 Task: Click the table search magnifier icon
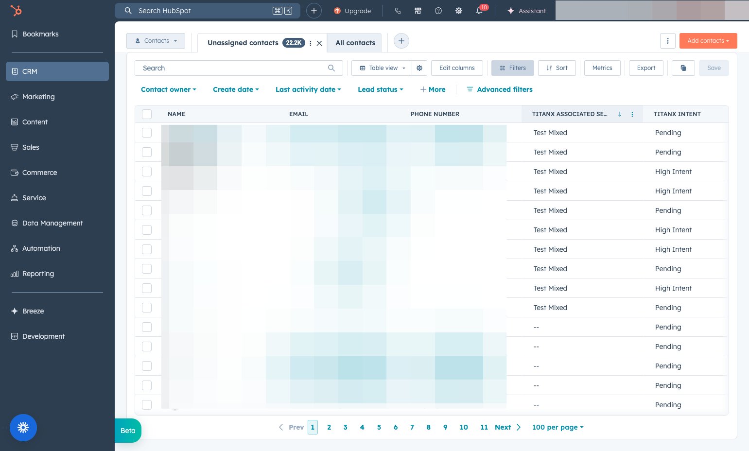[331, 68]
